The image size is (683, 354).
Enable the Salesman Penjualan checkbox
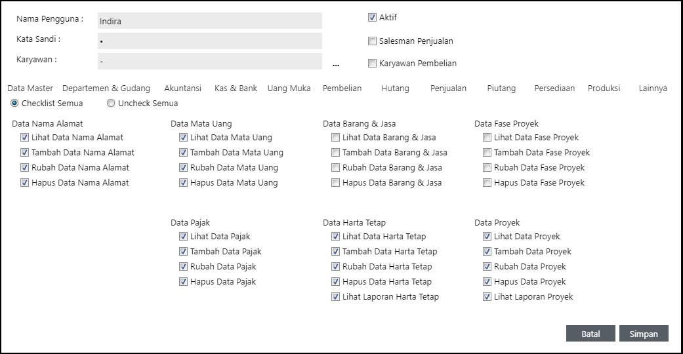[x=372, y=41]
